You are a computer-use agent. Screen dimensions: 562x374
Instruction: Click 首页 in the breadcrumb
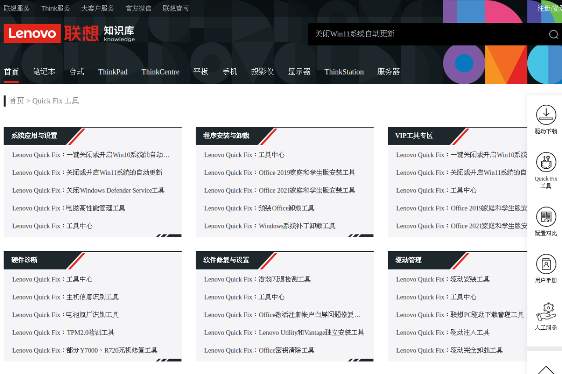pyautogui.click(x=17, y=100)
